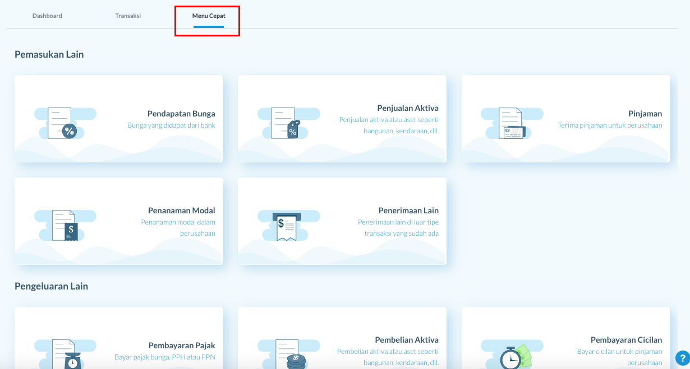690x369 pixels.
Task: Click the Pemasukan Lain section heading
Action: tap(49, 54)
